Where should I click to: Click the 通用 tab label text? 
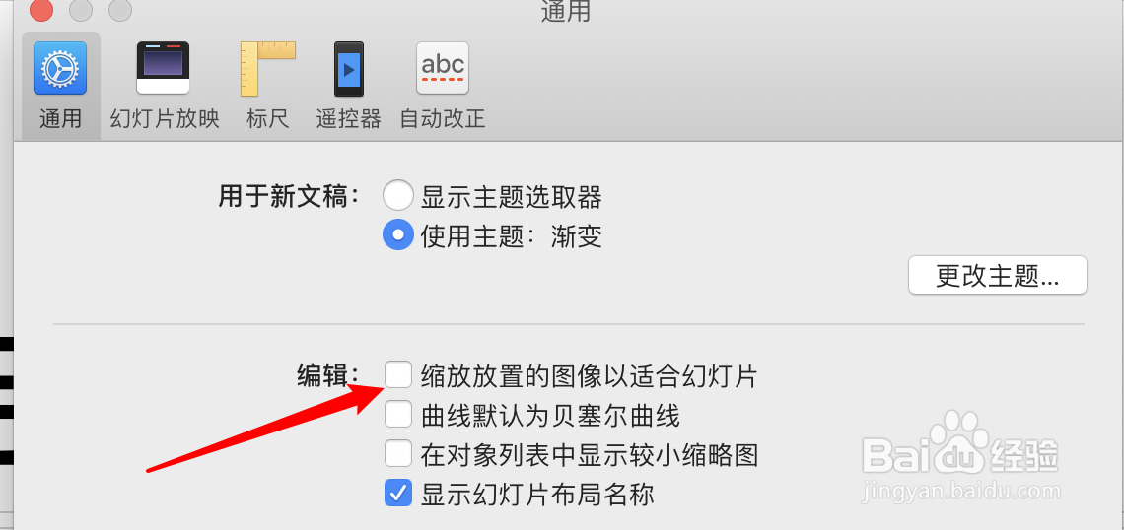tap(60, 118)
